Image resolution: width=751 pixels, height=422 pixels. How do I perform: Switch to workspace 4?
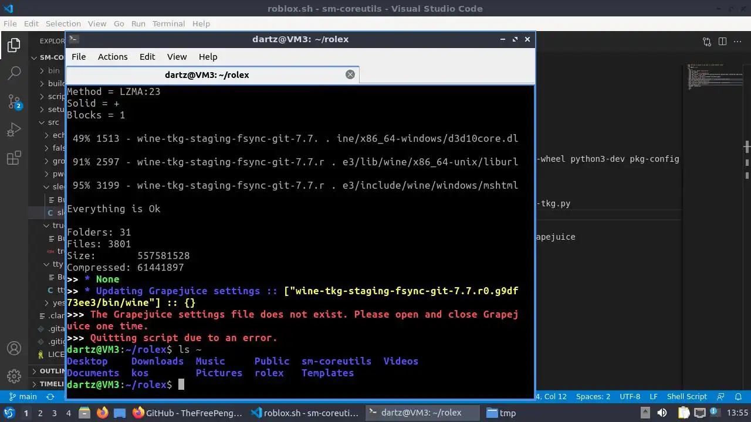tap(69, 413)
